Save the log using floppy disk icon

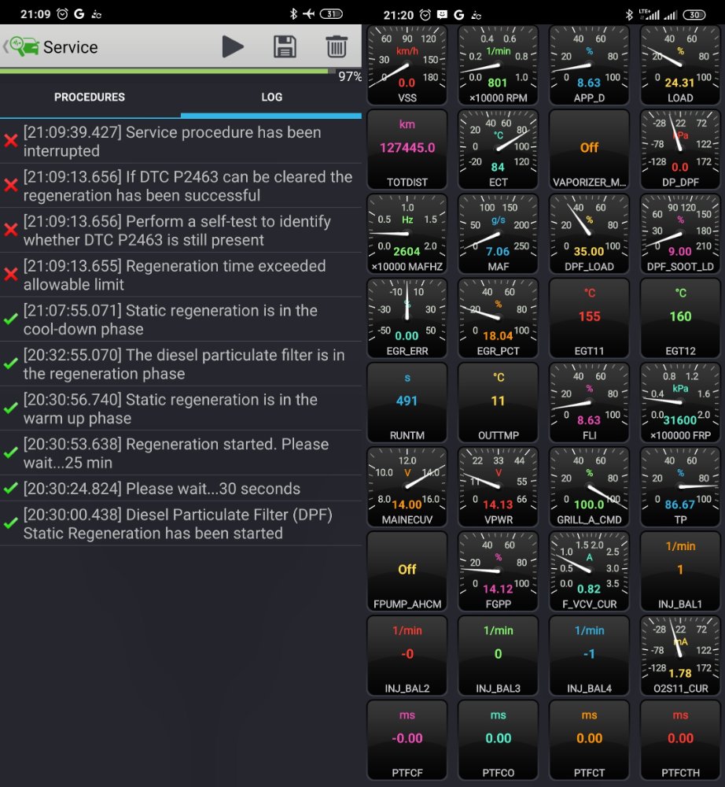coord(285,47)
